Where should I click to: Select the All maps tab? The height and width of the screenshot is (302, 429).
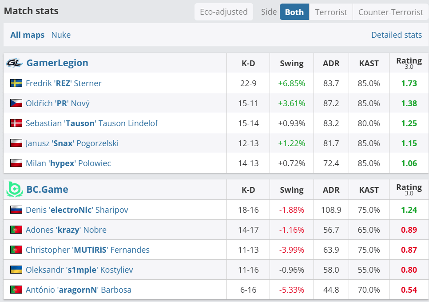(x=28, y=35)
